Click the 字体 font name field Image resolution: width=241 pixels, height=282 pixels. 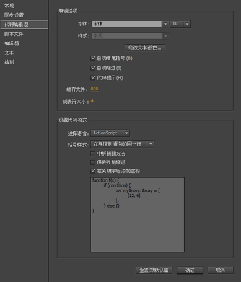click(127, 24)
